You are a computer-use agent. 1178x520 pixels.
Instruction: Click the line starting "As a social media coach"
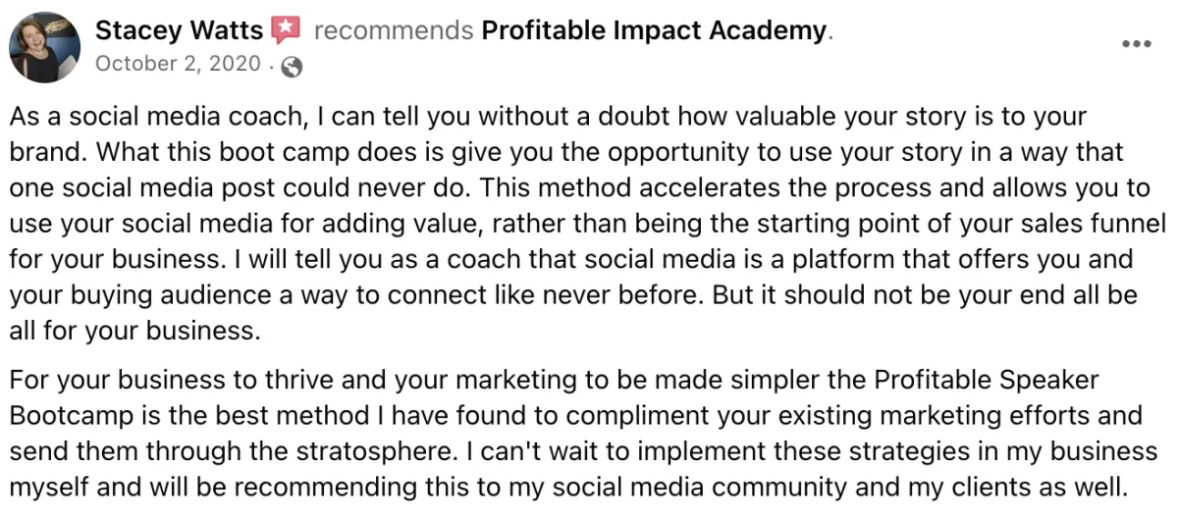(548, 118)
